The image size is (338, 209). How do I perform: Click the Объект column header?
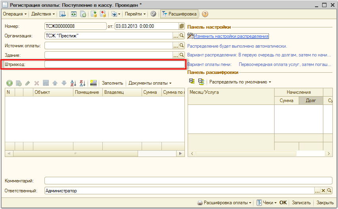coord(53,92)
